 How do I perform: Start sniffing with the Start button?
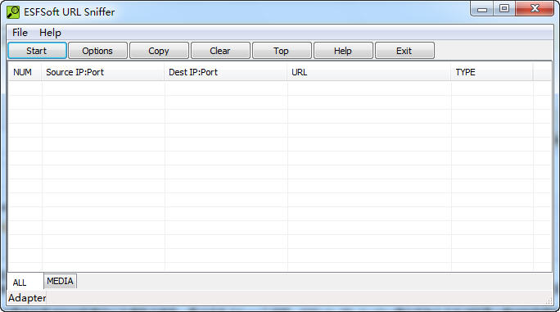coord(37,51)
